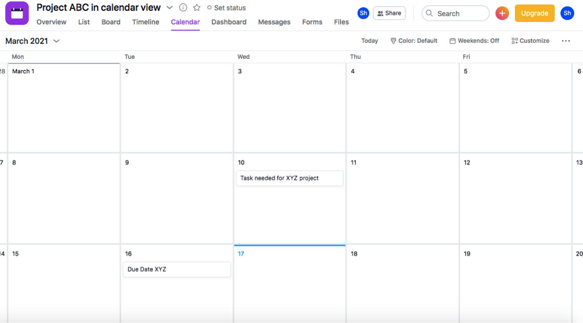Star the project as favorite
583x323 pixels.
(197, 8)
